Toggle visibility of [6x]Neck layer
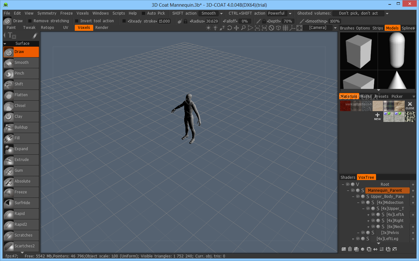This screenshot has width=419, height=261. (373, 227)
